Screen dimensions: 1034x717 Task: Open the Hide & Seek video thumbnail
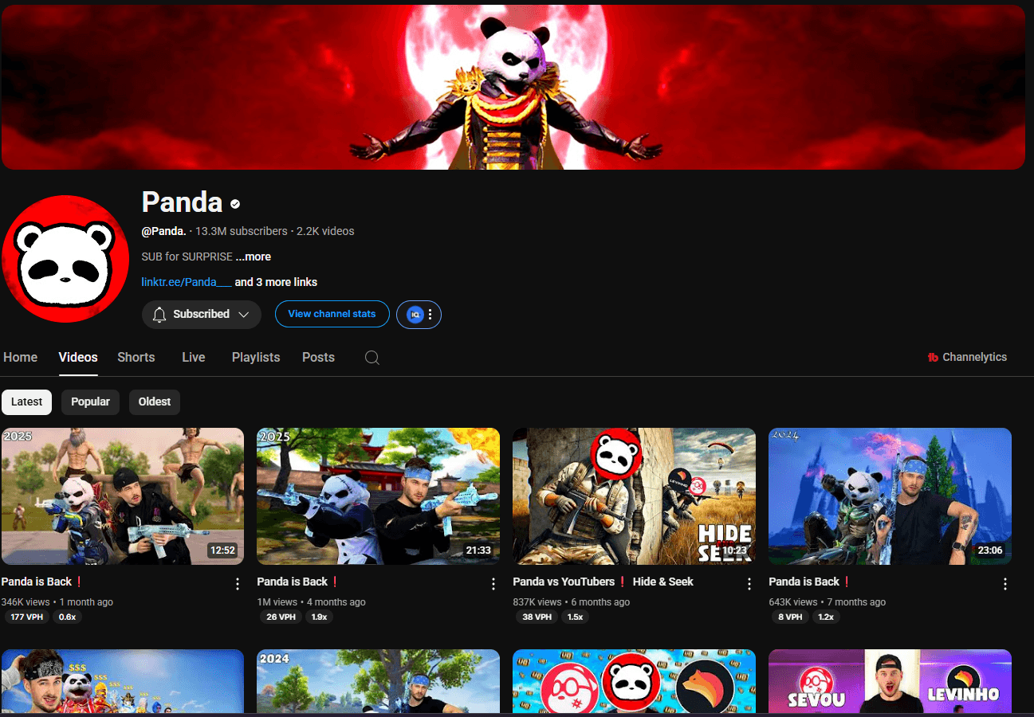[634, 496]
